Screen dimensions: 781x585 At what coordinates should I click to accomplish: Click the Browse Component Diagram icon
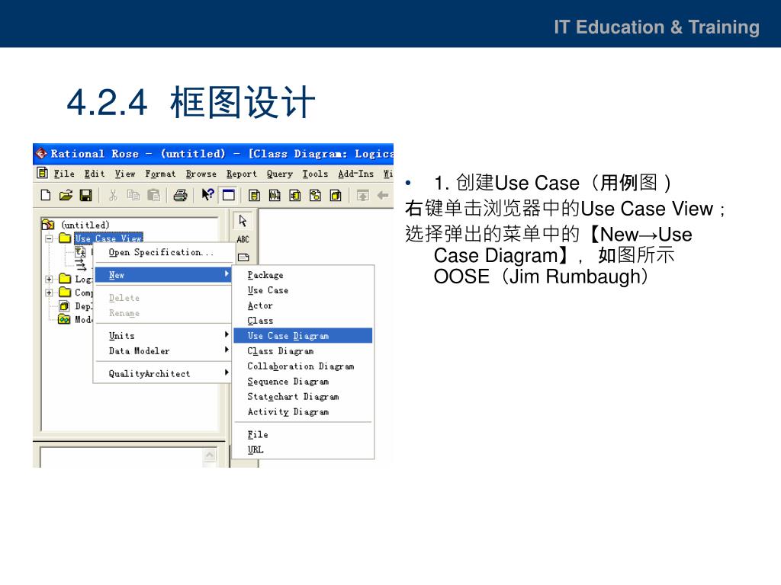click(295, 196)
